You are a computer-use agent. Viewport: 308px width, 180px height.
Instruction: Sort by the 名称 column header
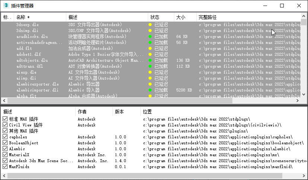40,17
